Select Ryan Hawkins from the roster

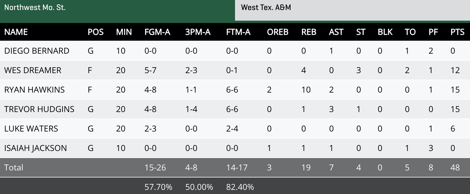[x=34, y=90]
